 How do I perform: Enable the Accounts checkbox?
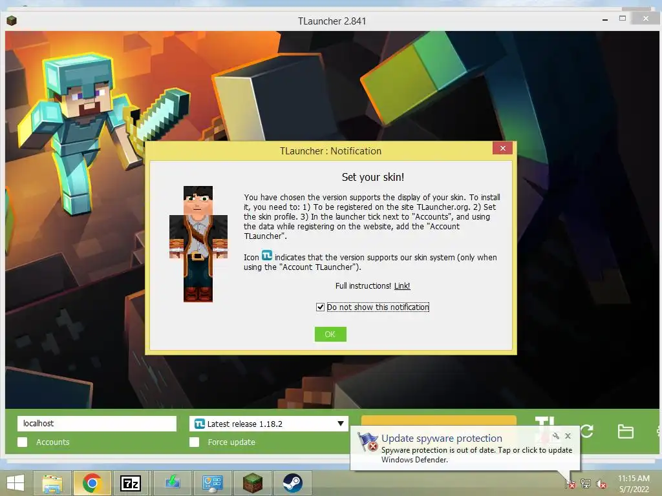(23, 442)
